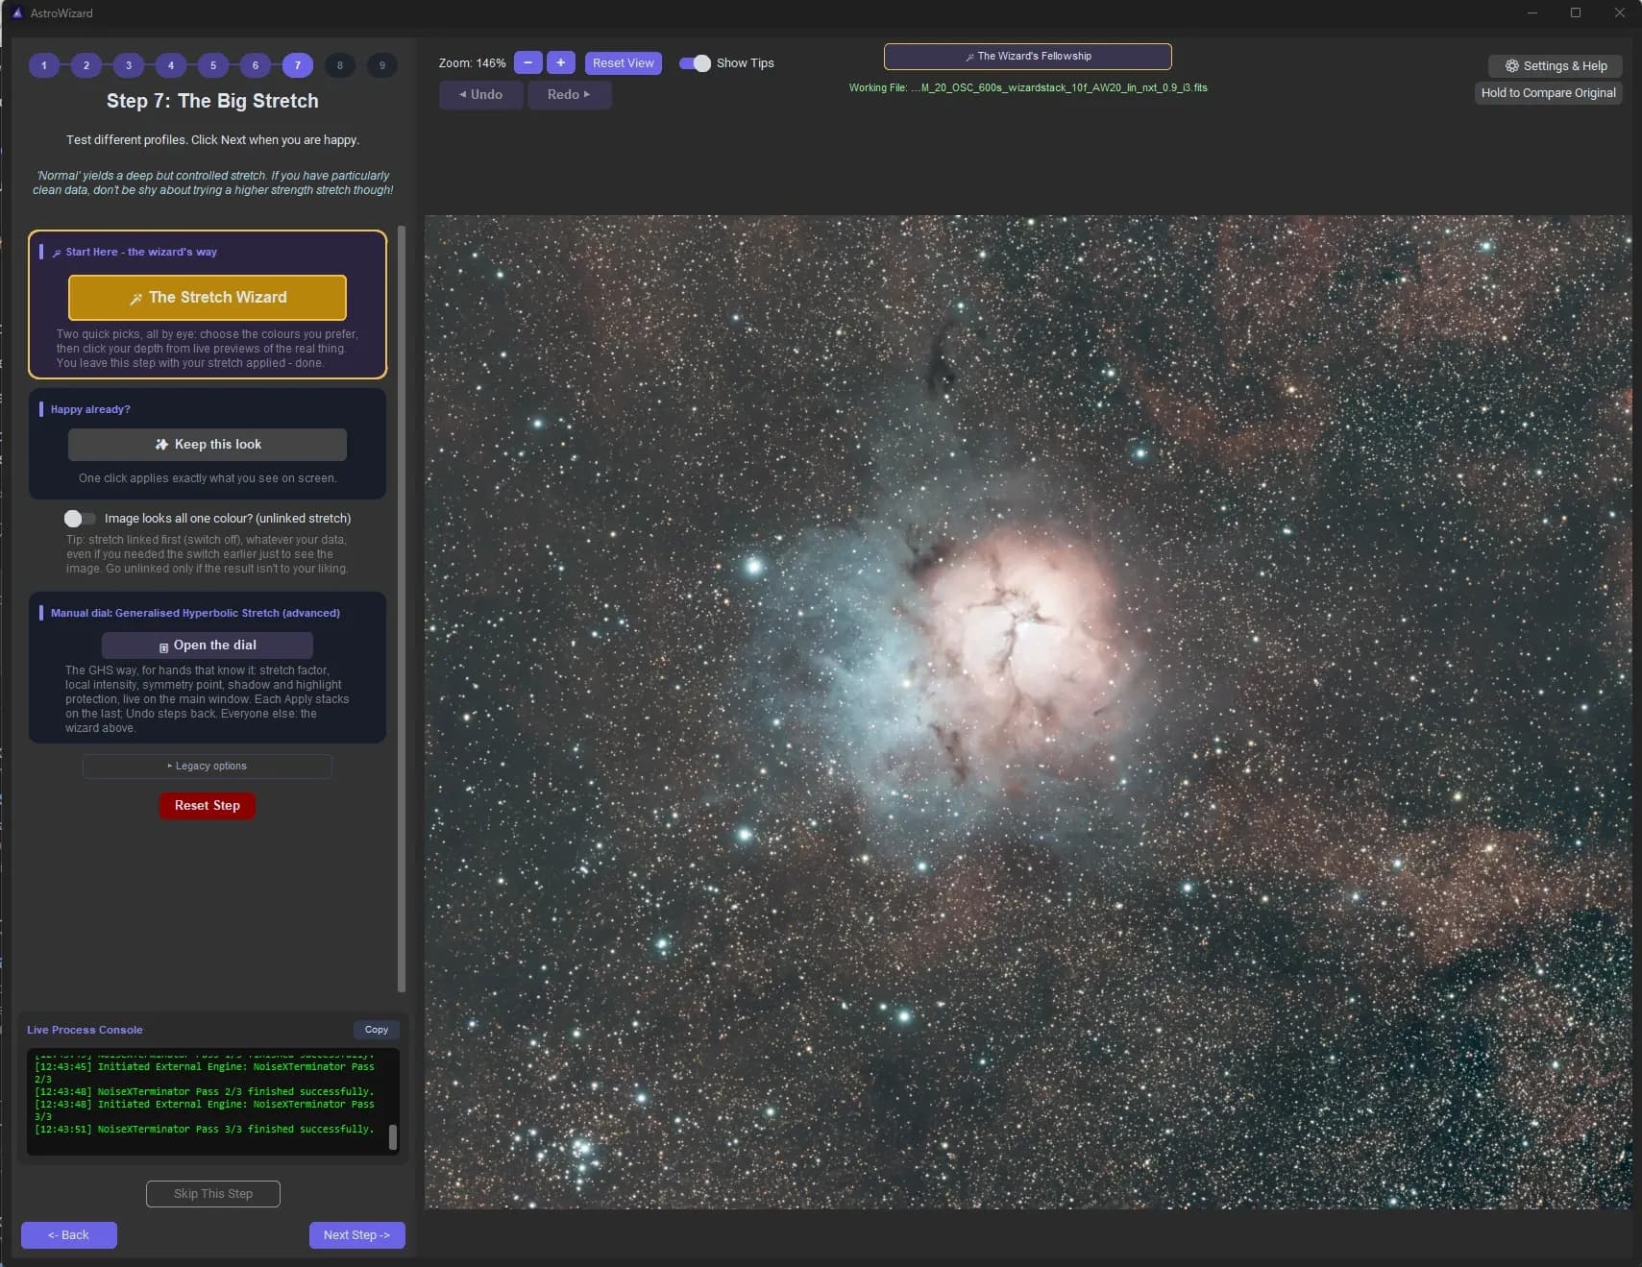1642x1267 pixels.
Task: Jump to step 4 circle
Action: pos(171,65)
